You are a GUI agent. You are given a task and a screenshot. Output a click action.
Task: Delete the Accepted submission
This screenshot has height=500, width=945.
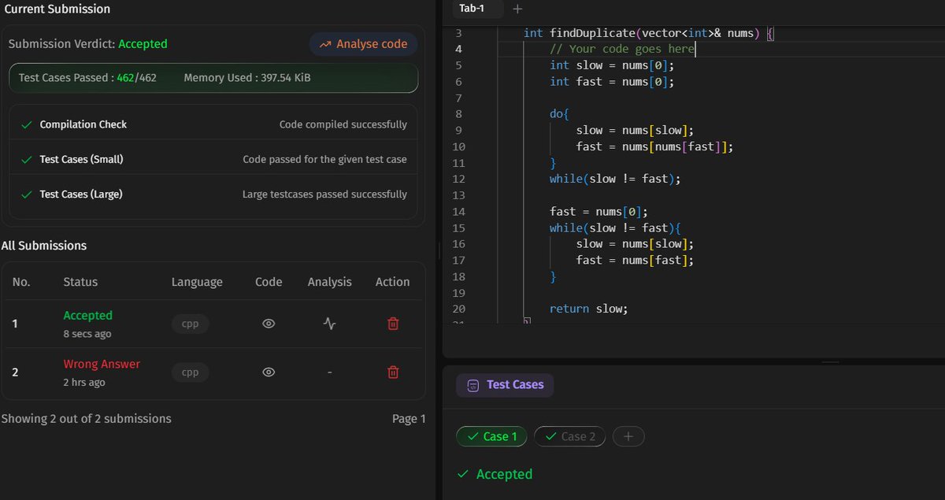tap(393, 324)
